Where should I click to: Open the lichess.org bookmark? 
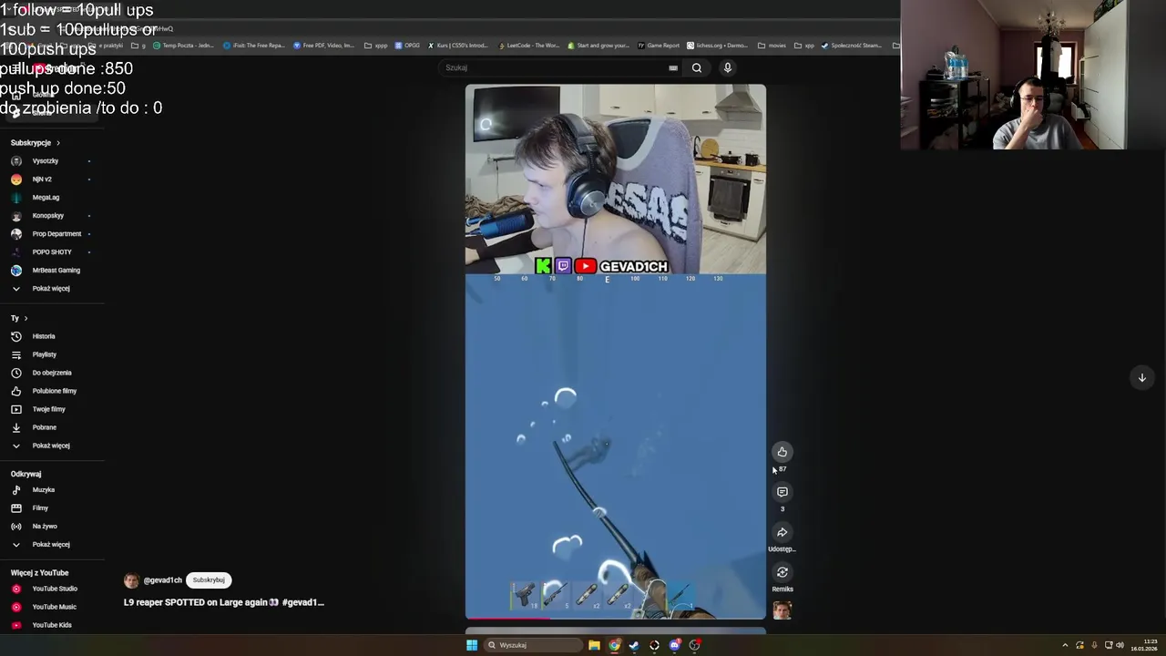717,46
